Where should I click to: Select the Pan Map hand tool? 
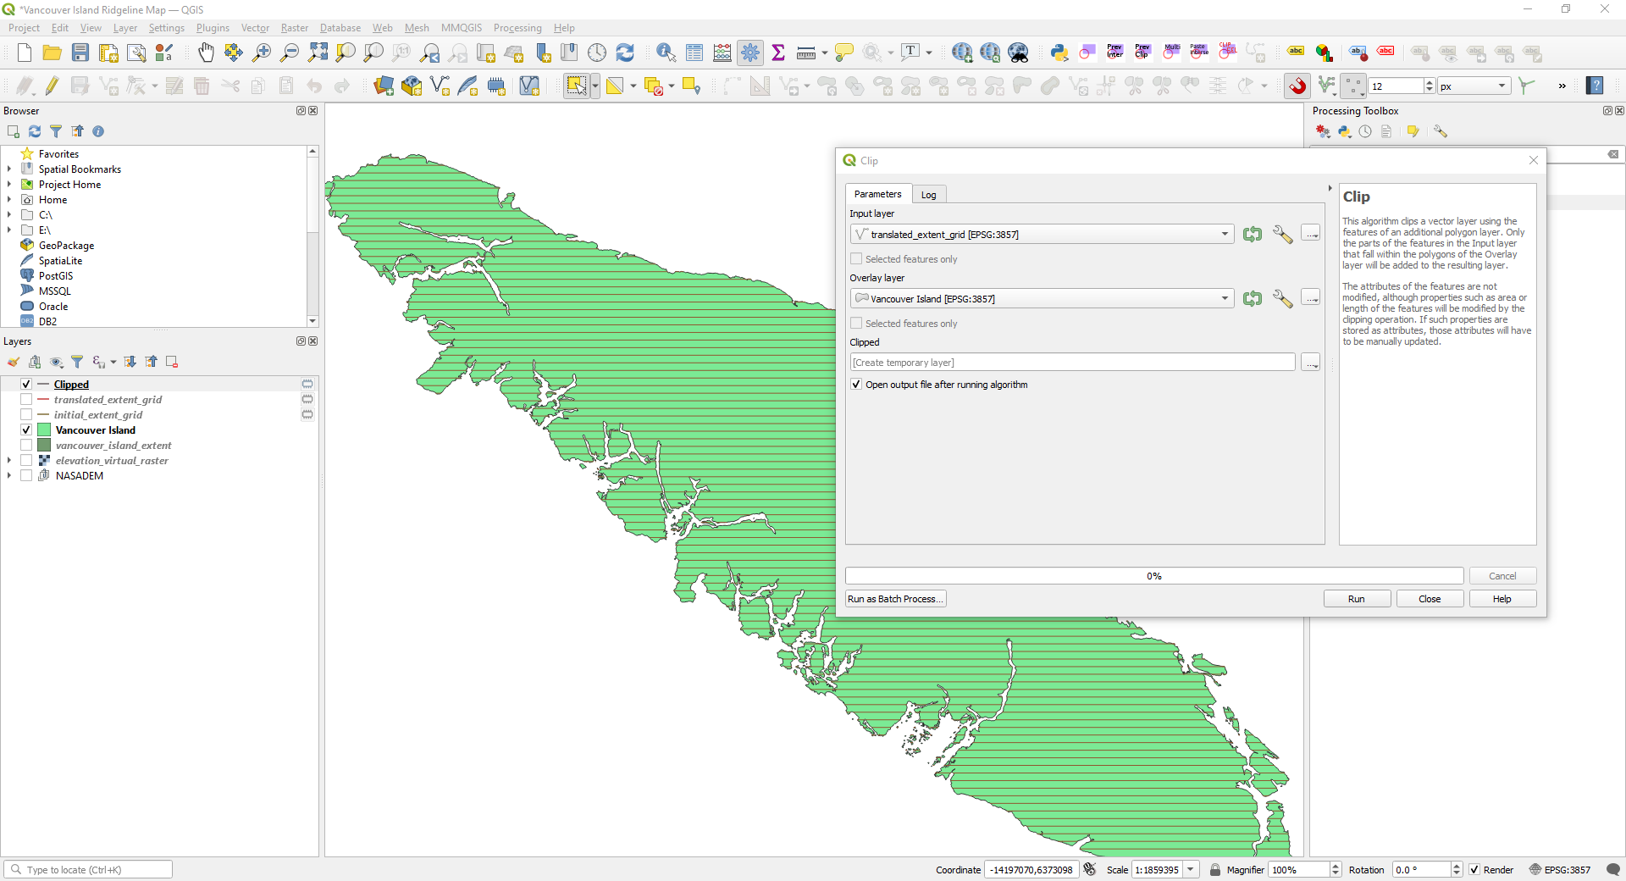(206, 53)
